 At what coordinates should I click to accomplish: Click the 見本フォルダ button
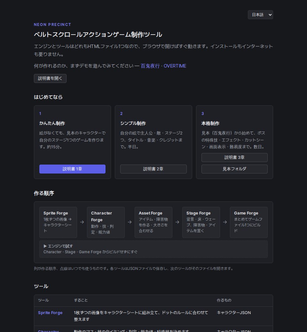pyautogui.click(x=234, y=169)
